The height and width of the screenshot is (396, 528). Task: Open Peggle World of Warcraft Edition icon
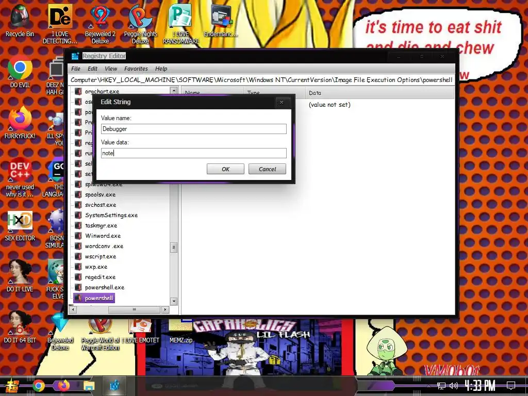[100, 334]
